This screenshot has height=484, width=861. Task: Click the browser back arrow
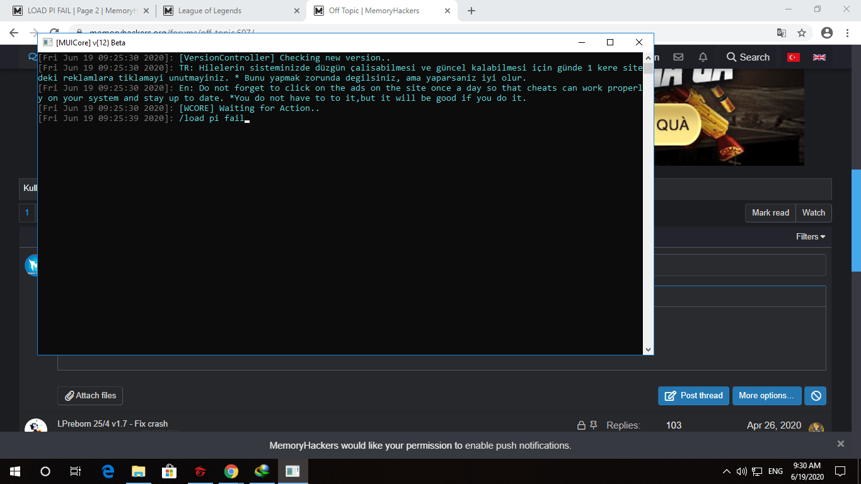pyautogui.click(x=14, y=33)
